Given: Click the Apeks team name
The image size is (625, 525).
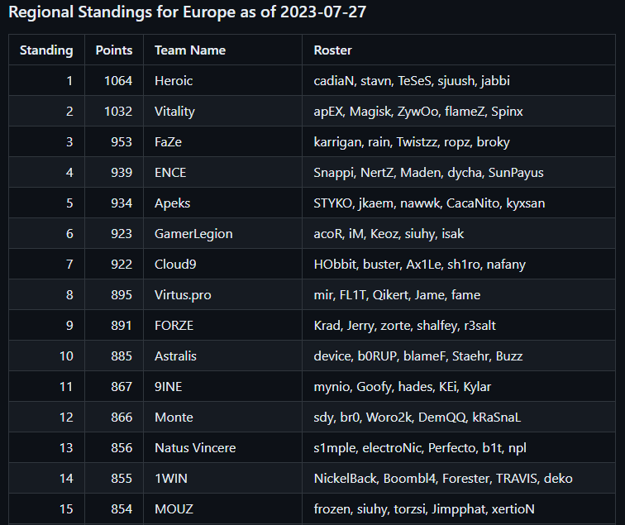Looking at the screenshot, I should tap(172, 203).
